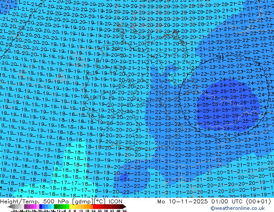Image resolution: width=274 pixels, height=212 pixels.
Task: Click the 'Height/Temp. 500 hPa' map title
Action: click(x=35, y=202)
